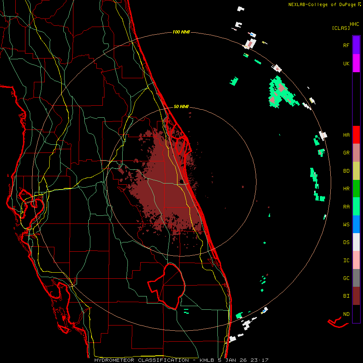Click the UK magenta legend swatch
Screen dimensions: 363x363
pyautogui.click(x=356, y=63)
